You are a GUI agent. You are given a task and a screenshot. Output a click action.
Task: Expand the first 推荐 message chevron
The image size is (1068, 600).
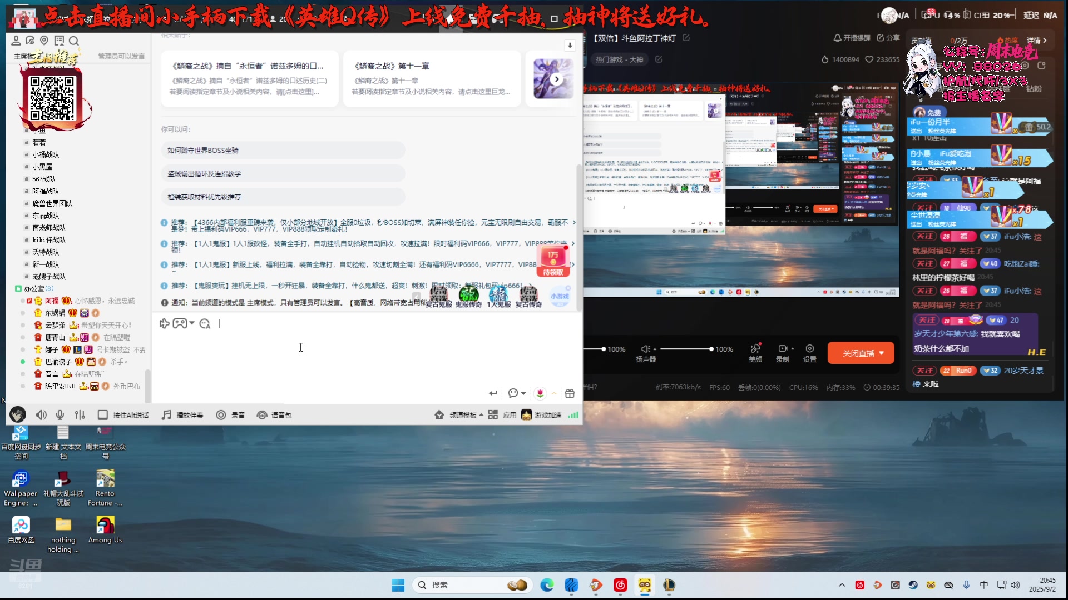tap(573, 222)
